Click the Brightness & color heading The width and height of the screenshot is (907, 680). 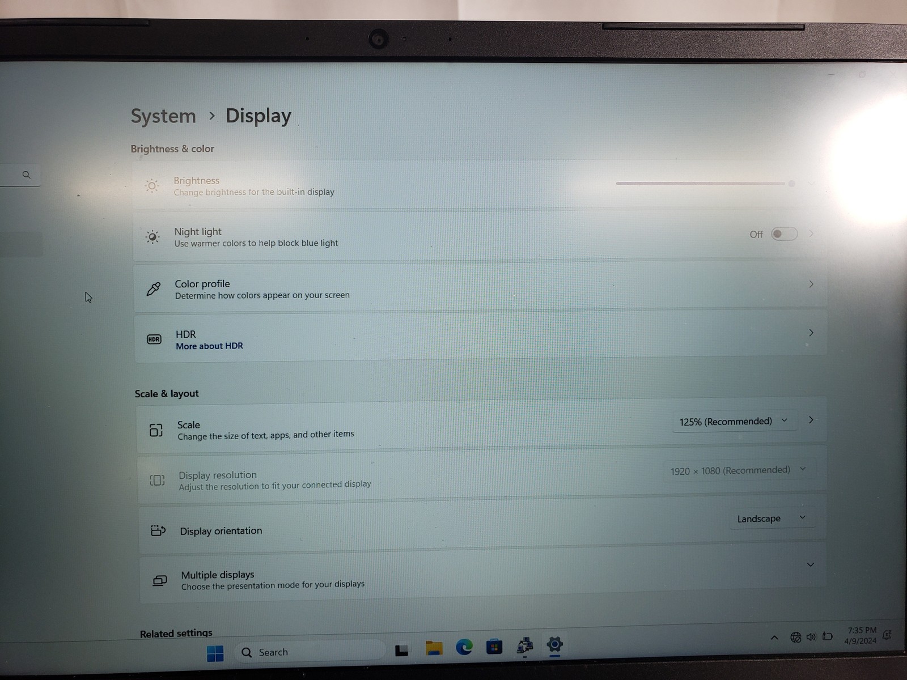pos(172,149)
